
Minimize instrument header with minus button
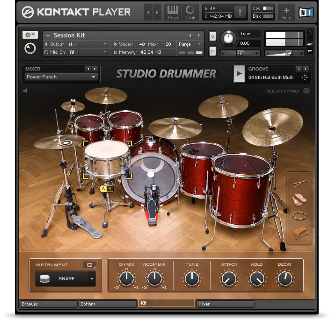pyautogui.click(x=310, y=38)
